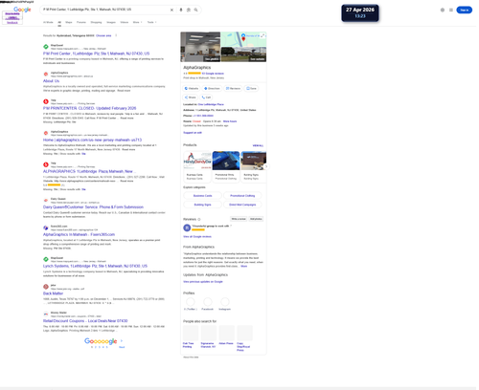The width and height of the screenshot is (479, 390).
Task: Switch to the Videos tab
Action: [x=125, y=22]
